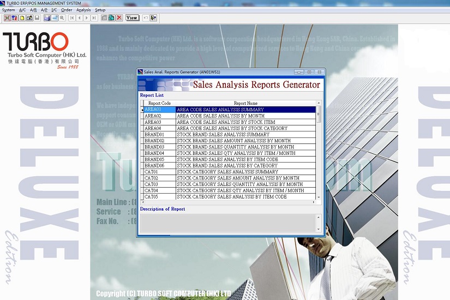Select STOCK CATEGORY SALES AMOUNT ANALYSIS BY MONTH
The width and height of the screenshot is (450, 300).
[245, 178]
